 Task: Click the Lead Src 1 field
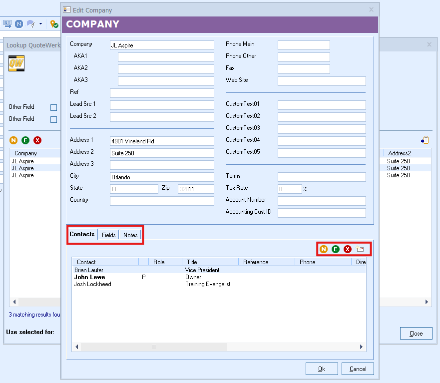(162, 105)
